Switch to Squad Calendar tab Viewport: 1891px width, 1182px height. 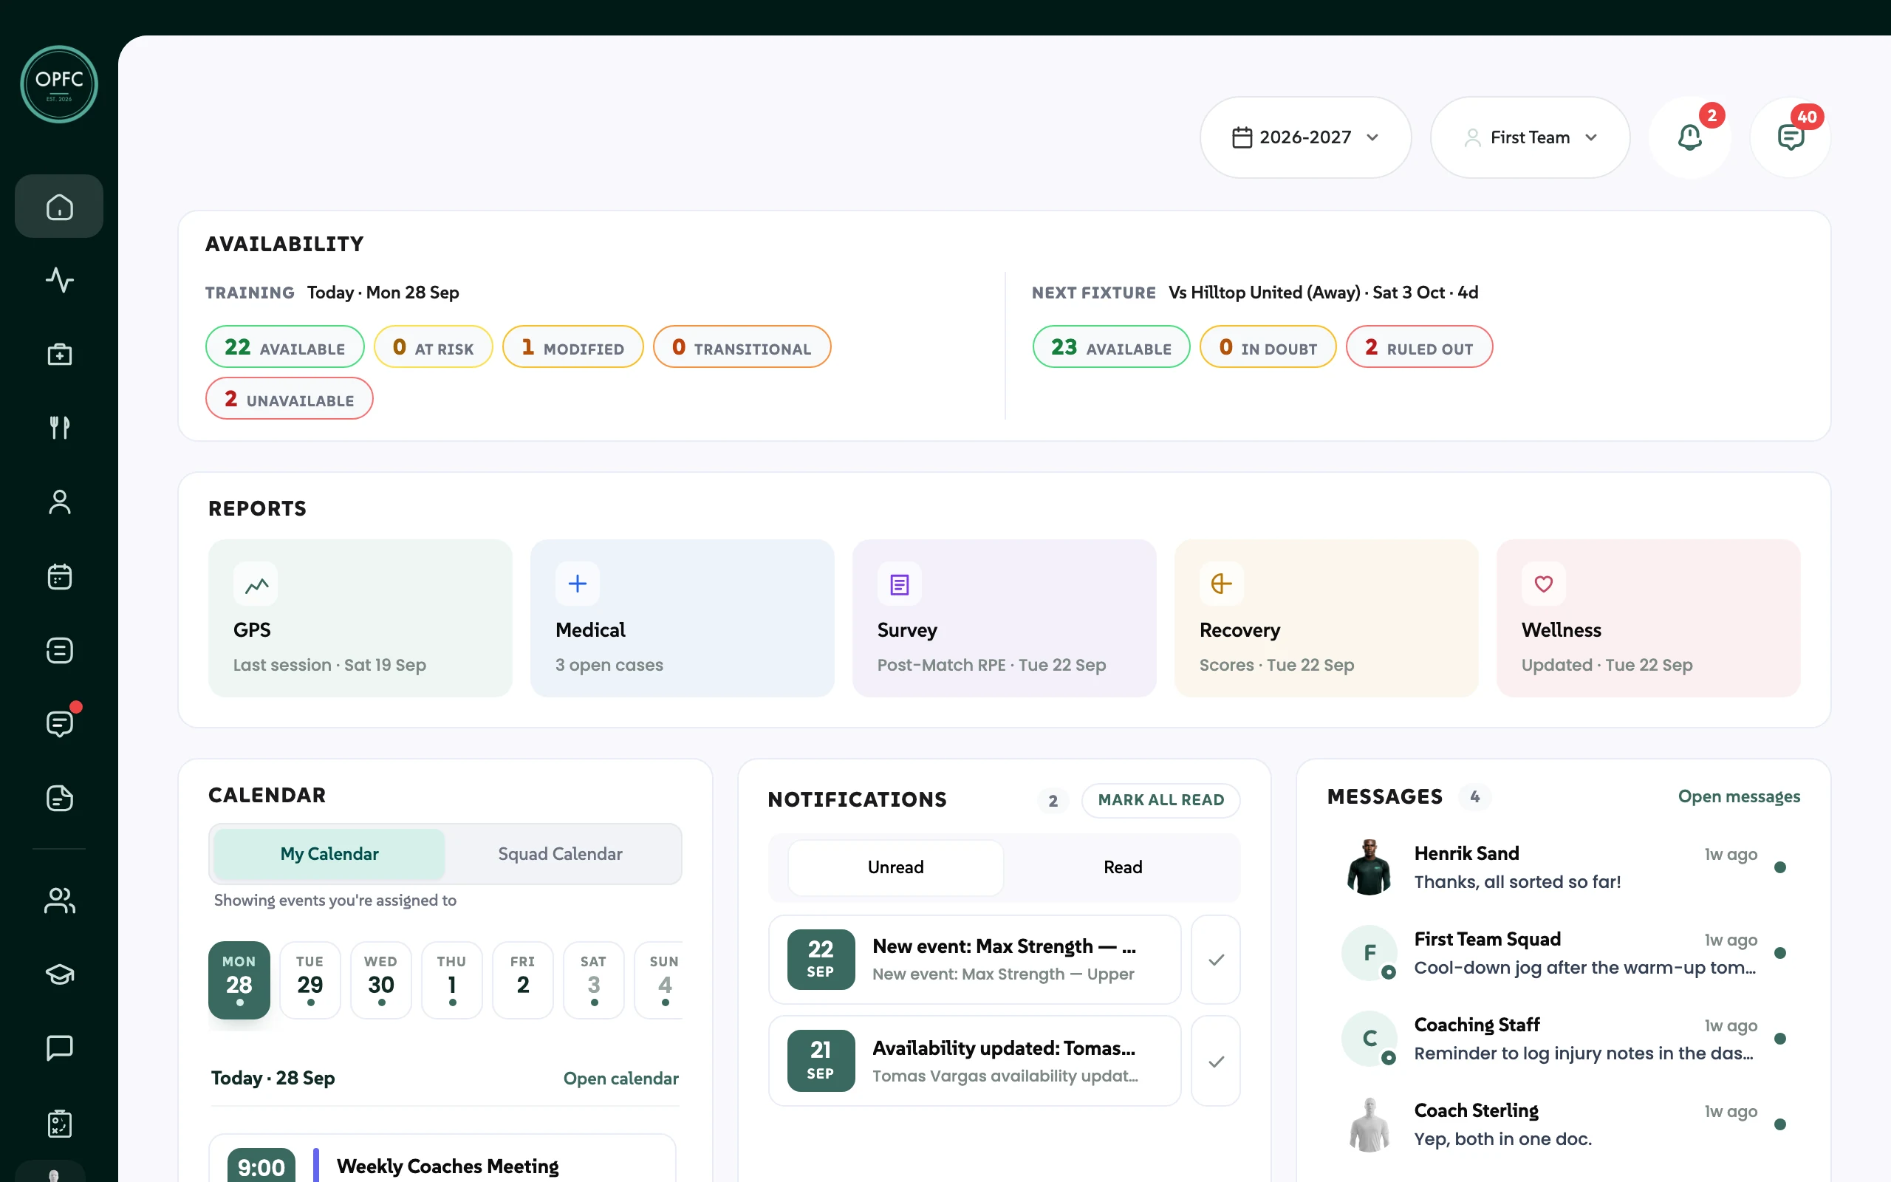(x=560, y=854)
